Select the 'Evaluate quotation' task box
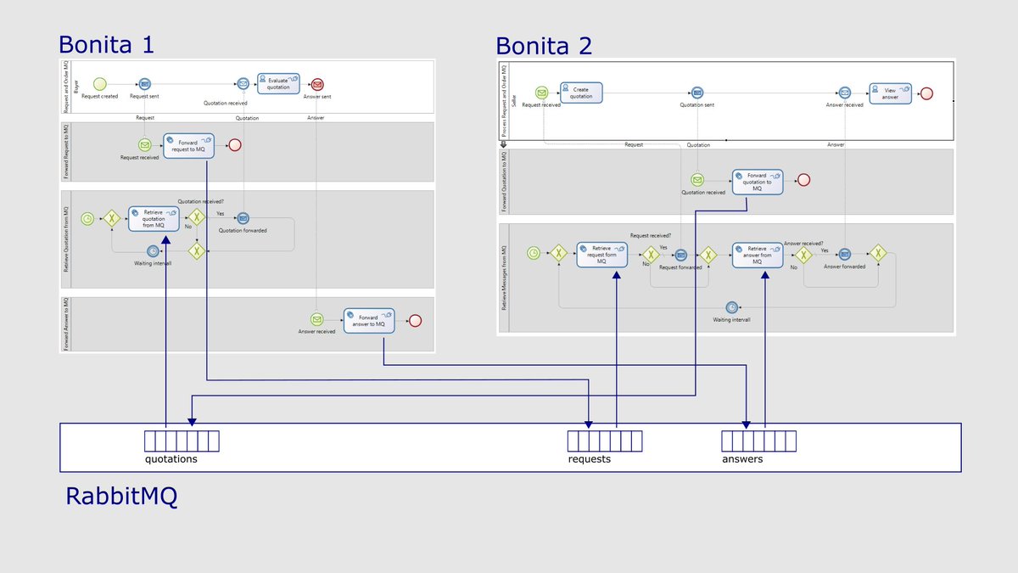Image resolution: width=1018 pixels, height=573 pixels. click(x=278, y=82)
